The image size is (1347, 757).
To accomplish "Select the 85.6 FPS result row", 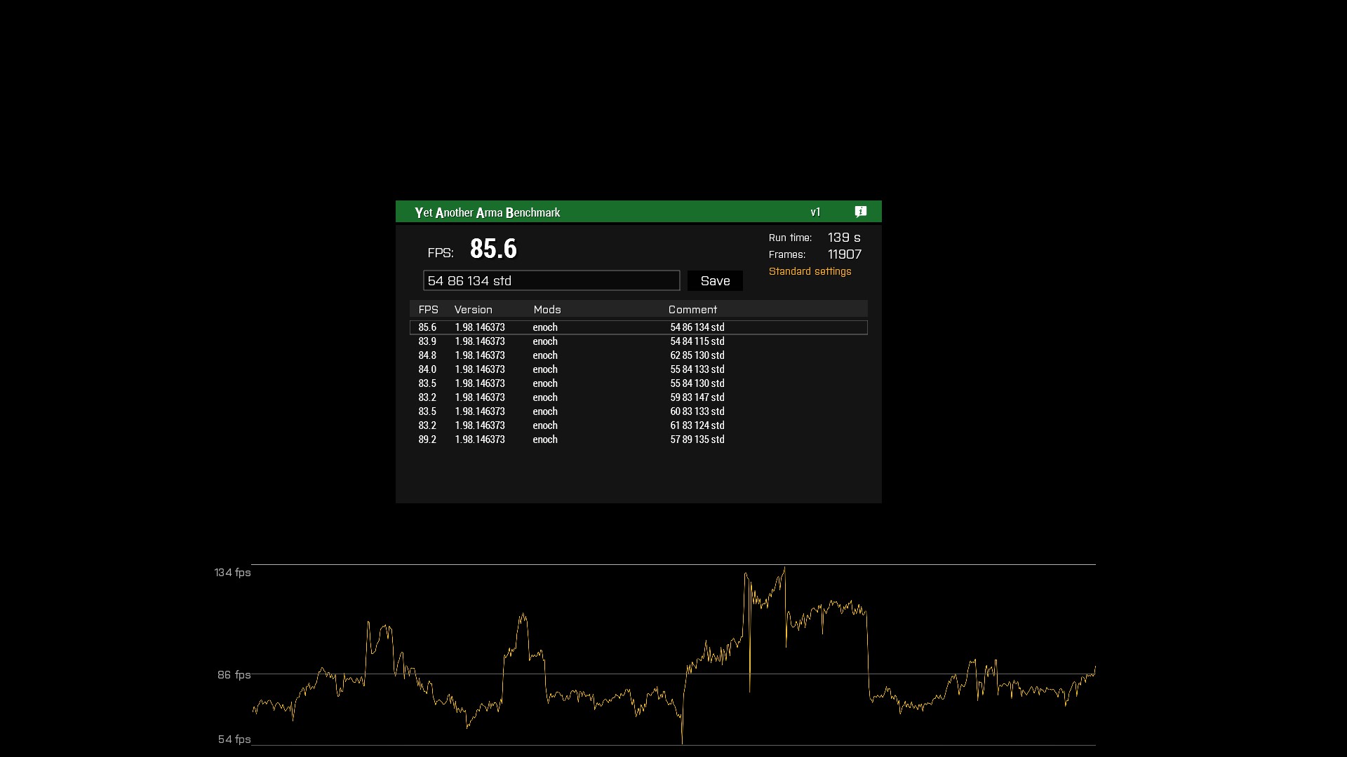I will [x=638, y=327].
